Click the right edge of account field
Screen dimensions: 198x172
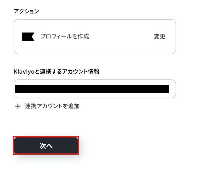(172, 89)
